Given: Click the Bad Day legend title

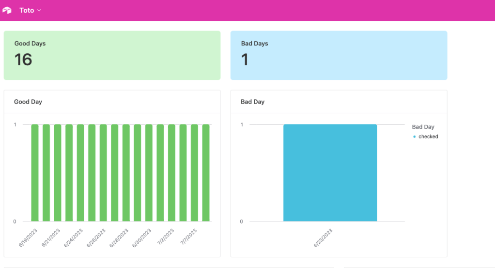Looking at the screenshot, I should tap(423, 127).
